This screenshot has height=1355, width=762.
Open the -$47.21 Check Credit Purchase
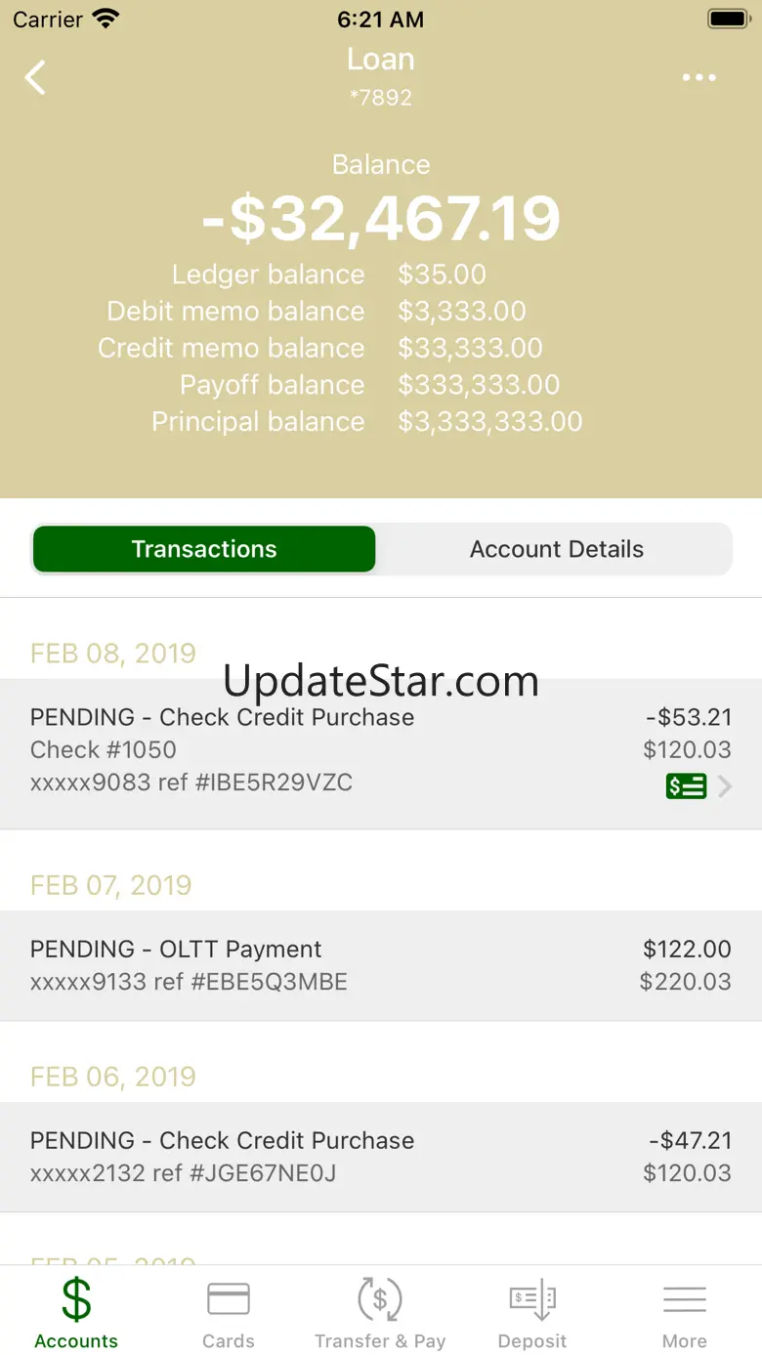tap(381, 1157)
